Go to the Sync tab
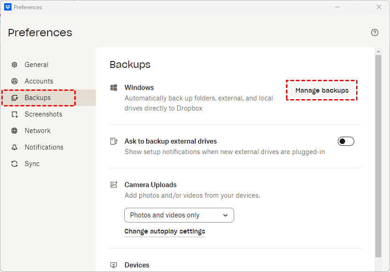390x272 pixels. tap(32, 164)
